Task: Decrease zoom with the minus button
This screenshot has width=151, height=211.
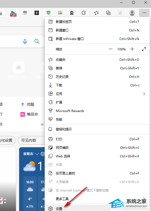Action: 111,49
